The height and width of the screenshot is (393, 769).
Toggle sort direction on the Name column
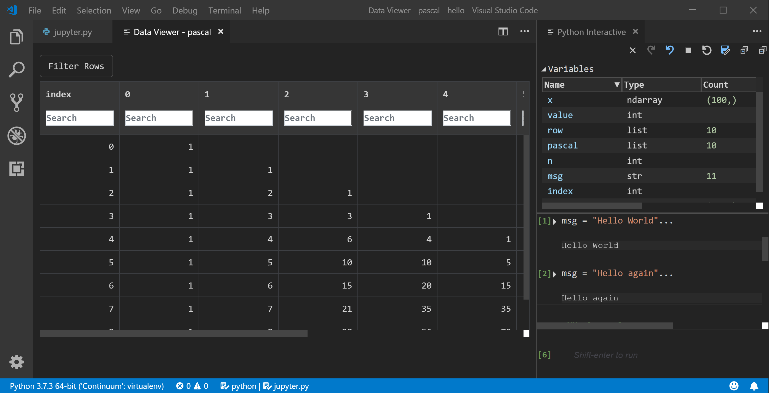(617, 85)
